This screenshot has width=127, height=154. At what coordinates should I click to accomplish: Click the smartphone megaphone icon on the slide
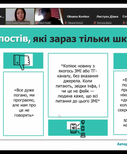[73, 128]
